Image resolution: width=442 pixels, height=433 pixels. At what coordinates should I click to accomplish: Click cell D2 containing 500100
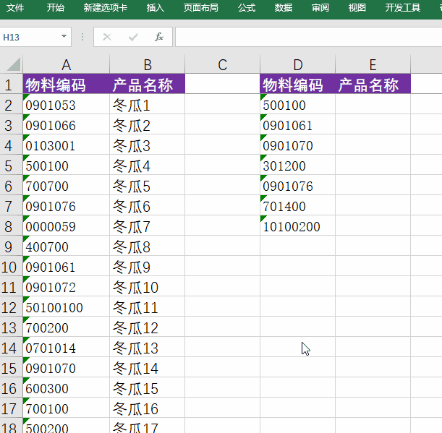click(297, 105)
